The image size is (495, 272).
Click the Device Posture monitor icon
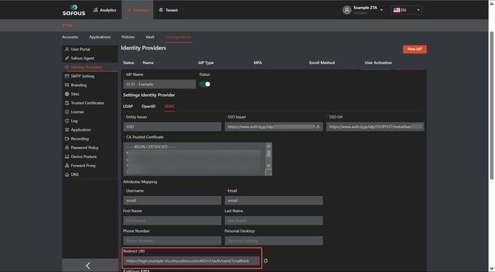click(x=67, y=156)
